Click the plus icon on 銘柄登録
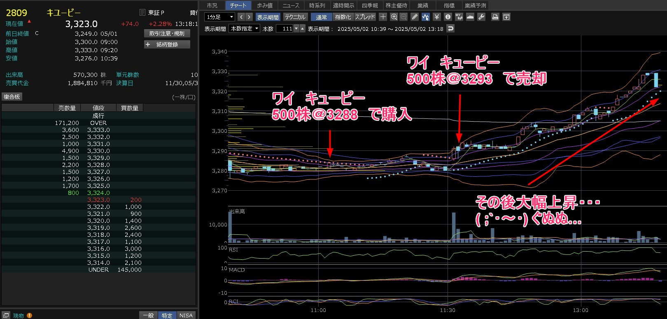The height and width of the screenshot is (319, 667). tap(148, 44)
